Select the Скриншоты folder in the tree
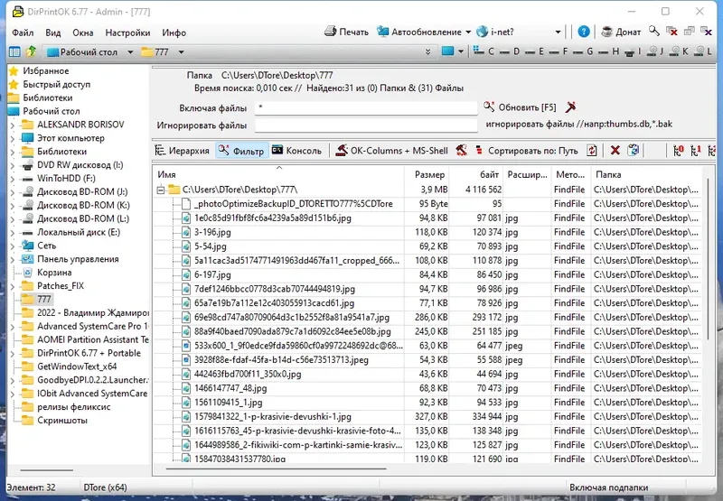 coord(61,421)
